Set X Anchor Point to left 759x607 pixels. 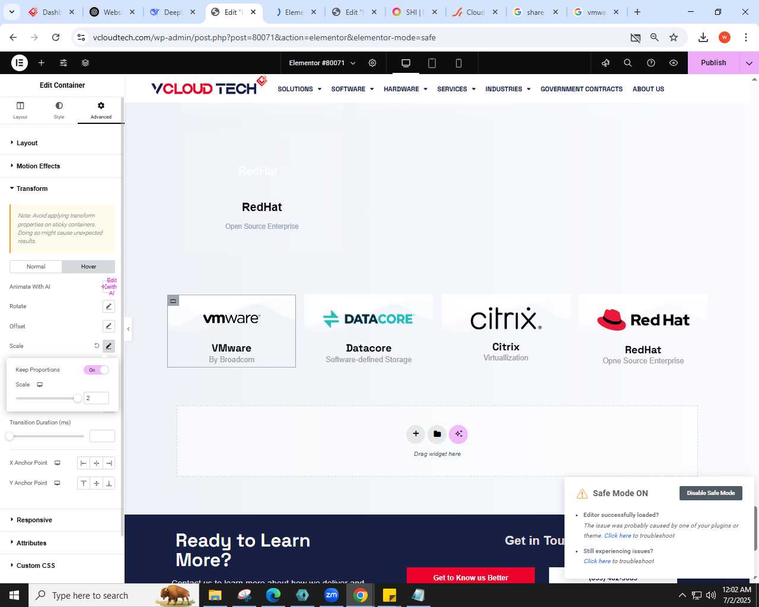[x=84, y=464]
